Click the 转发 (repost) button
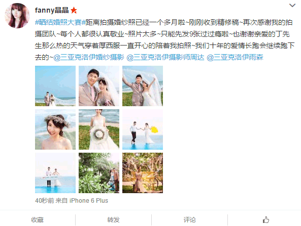The height and width of the screenshot is (226, 301). [x=114, y=220]
